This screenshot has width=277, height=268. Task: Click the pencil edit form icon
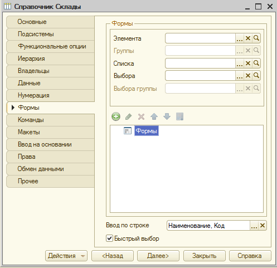point(129,116)
